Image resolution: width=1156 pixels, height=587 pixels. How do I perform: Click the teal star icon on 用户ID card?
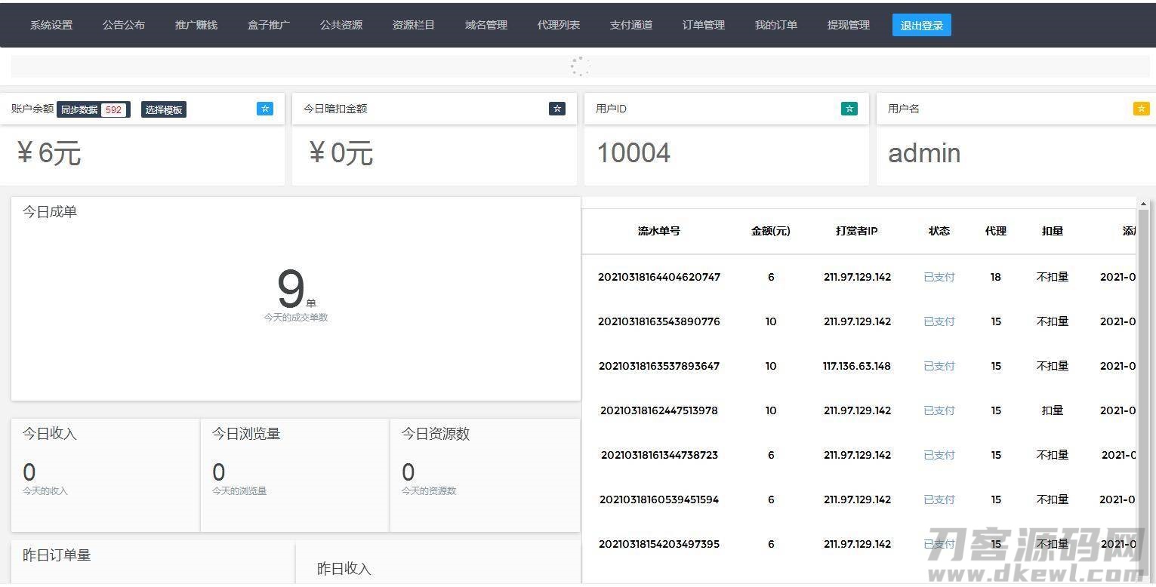(849, 108)
